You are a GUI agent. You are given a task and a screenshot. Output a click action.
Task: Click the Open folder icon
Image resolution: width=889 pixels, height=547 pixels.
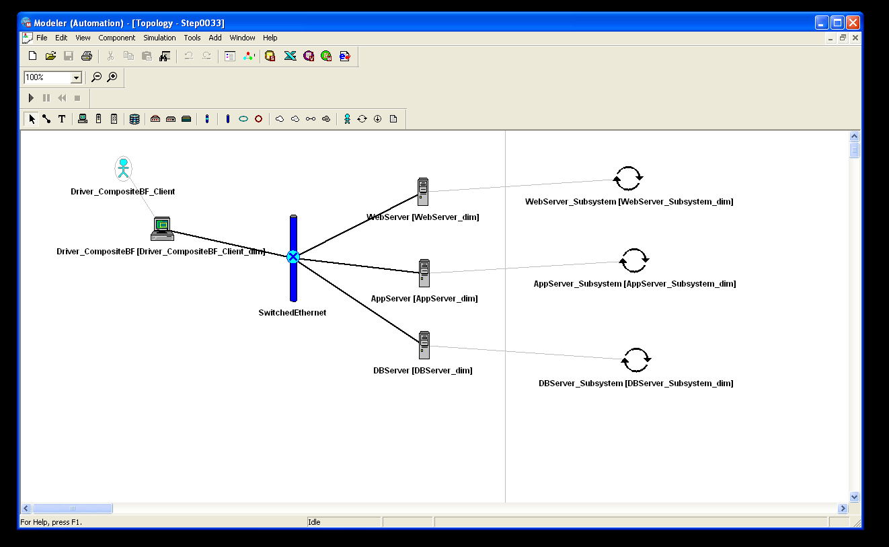[50, 56]
